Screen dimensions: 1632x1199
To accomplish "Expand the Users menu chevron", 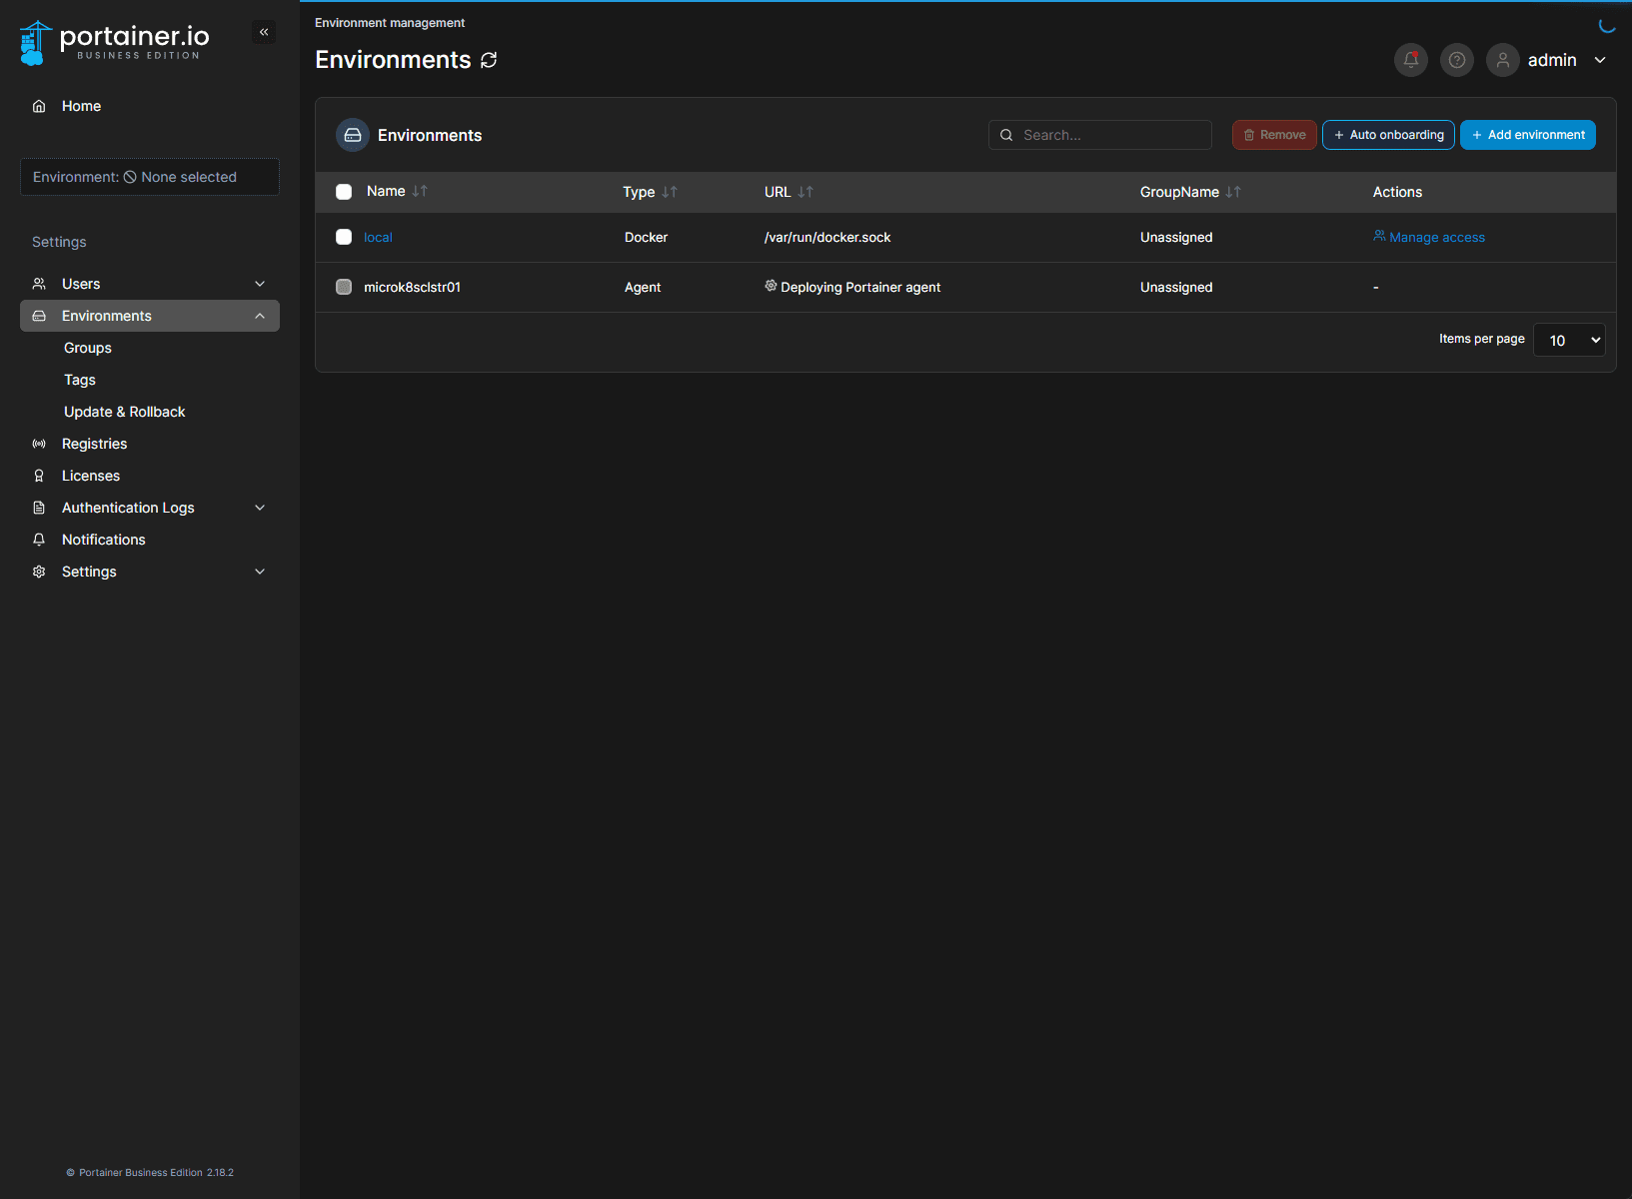I will point(260,284).
